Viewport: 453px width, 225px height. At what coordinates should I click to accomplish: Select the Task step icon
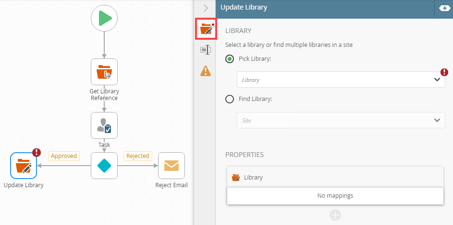click(104, 125)
